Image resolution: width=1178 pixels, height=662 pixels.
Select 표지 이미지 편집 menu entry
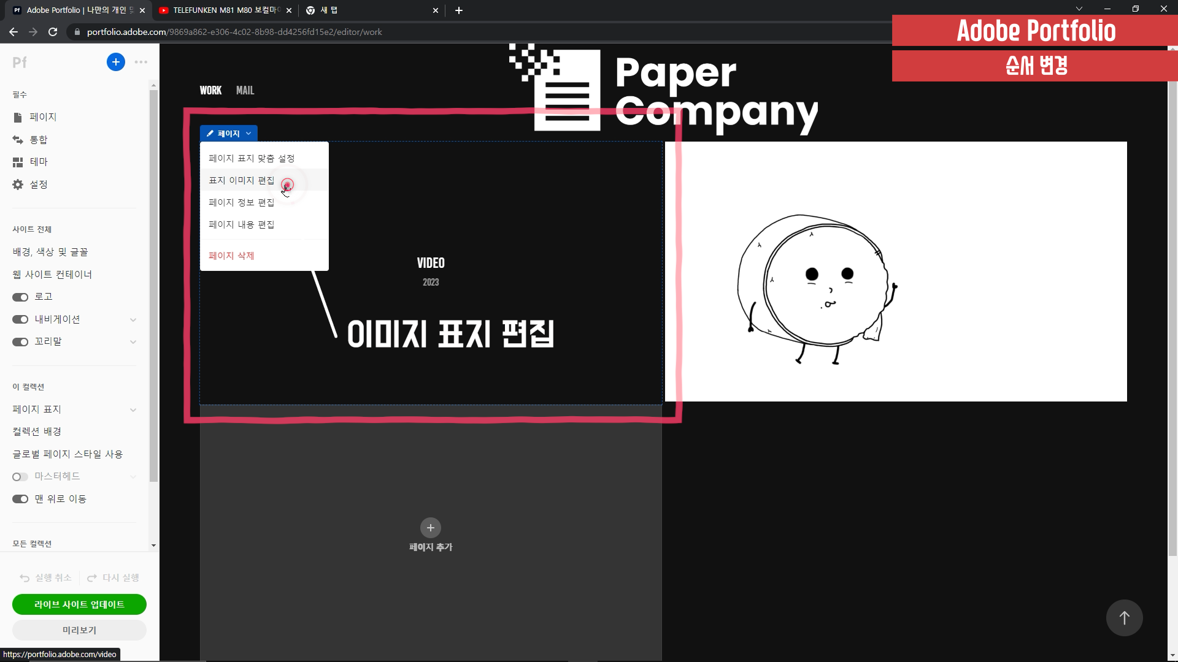click(241, 180)
